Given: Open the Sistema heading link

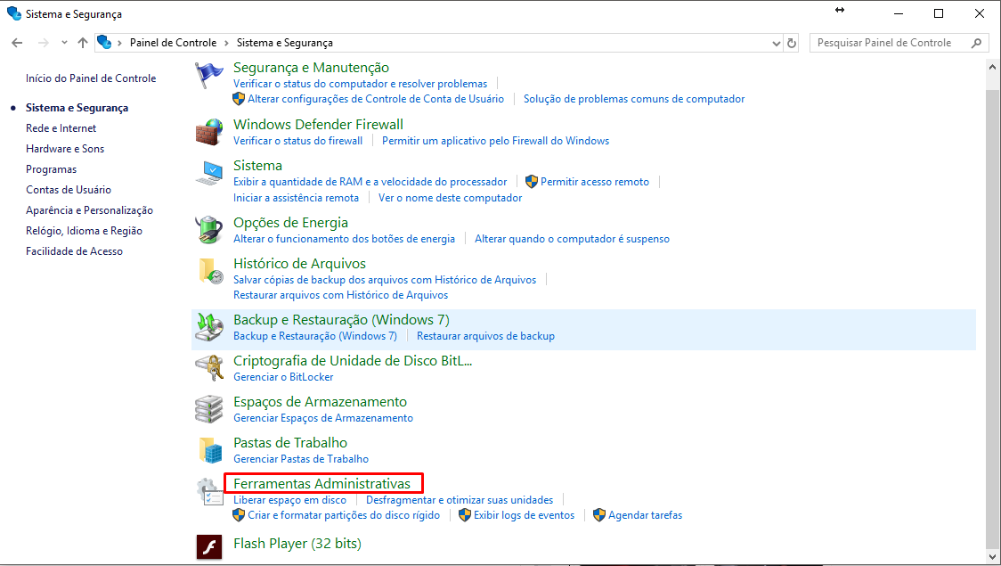Looking at the screenshot, I should (257, 166).
